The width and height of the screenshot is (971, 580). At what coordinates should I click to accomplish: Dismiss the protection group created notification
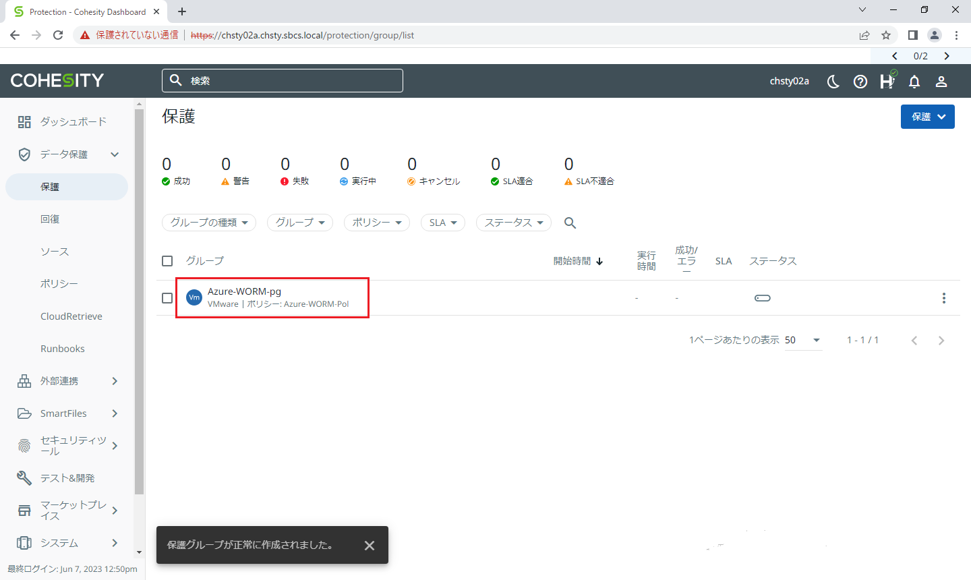coord(370,546)
